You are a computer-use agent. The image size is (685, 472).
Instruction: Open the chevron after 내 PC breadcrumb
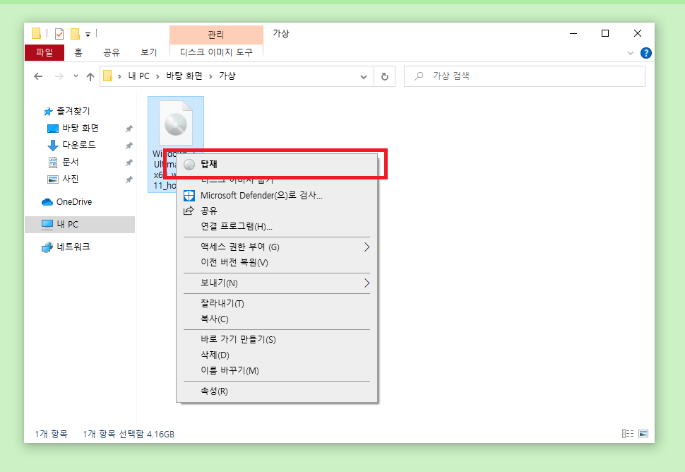pos(157,76)
